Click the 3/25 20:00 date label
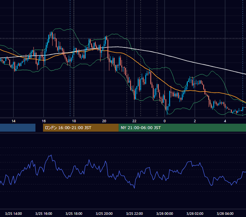Viewport: 246px width, 217px height. (x=104, y=213)
